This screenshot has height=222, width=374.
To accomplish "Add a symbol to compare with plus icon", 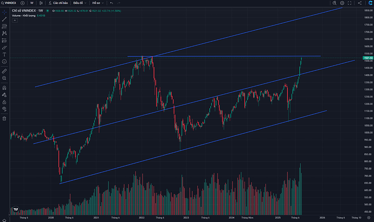I will click(22, 3).
